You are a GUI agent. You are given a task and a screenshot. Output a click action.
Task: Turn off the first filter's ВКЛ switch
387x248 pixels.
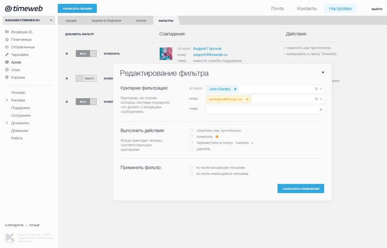[x=86, y=54]
